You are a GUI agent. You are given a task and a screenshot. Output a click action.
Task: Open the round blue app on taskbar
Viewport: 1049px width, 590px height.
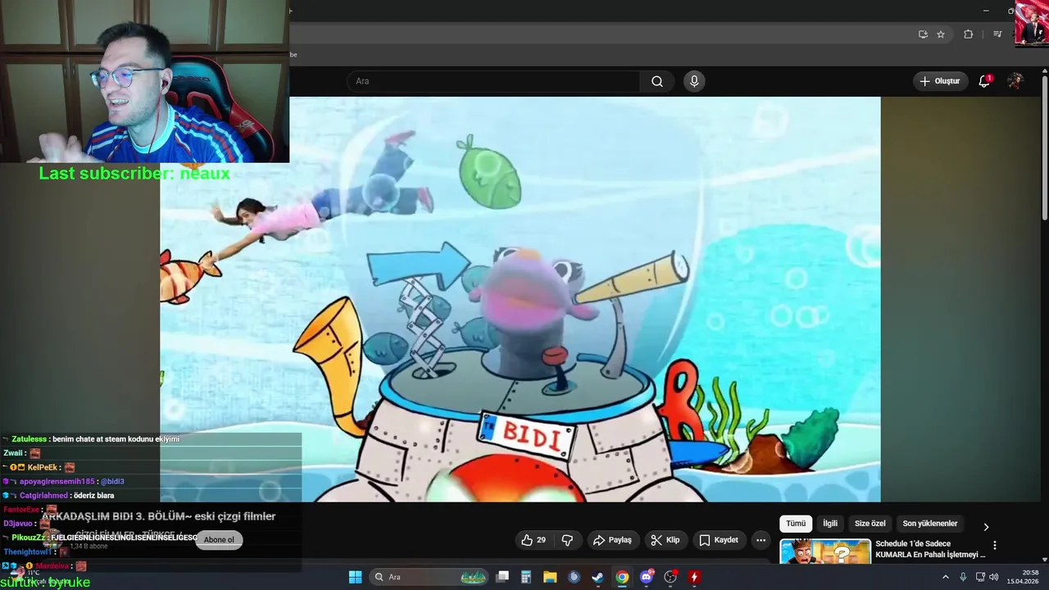pos(574,577)
